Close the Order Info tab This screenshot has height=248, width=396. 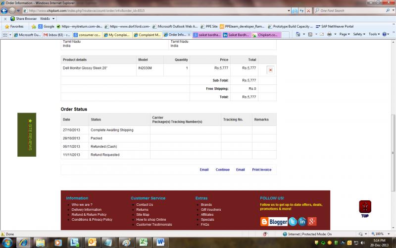[189, 35]
